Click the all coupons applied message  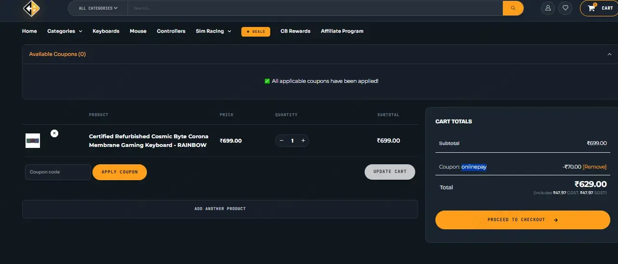(322, 81)
